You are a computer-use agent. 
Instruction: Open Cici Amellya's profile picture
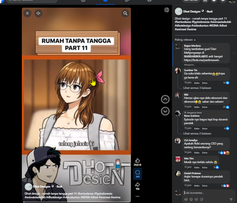pos(178,141)
